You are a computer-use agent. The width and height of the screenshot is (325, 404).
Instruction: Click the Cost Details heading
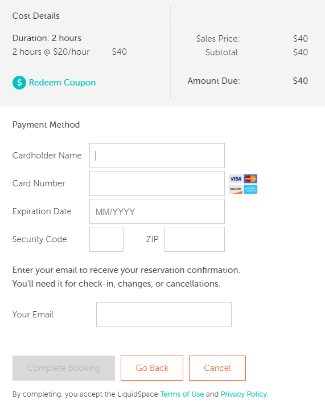(36, 16)
